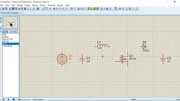
Task: Select VSOURCE in devices list
Action: coord(11,46)
